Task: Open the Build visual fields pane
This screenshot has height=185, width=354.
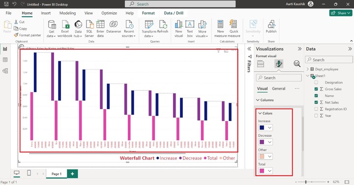Action: [x=261, y=64]
